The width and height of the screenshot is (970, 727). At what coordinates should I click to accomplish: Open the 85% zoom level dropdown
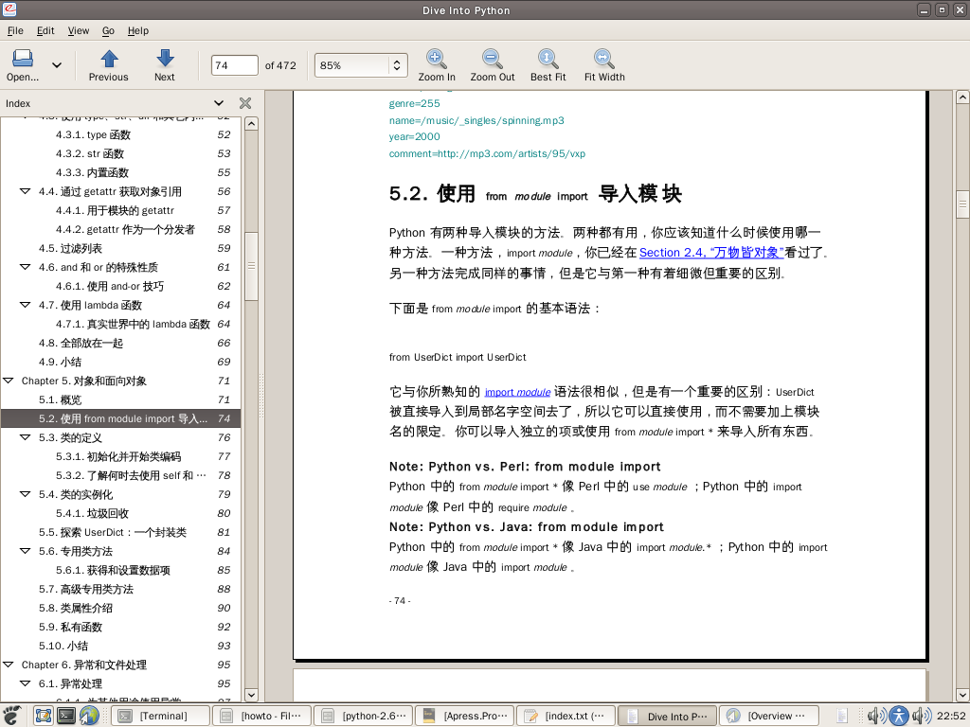(397, 65)
